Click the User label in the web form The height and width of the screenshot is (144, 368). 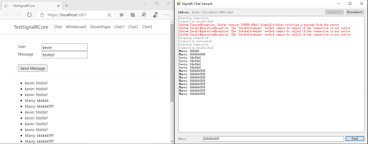tap(22, 47)
